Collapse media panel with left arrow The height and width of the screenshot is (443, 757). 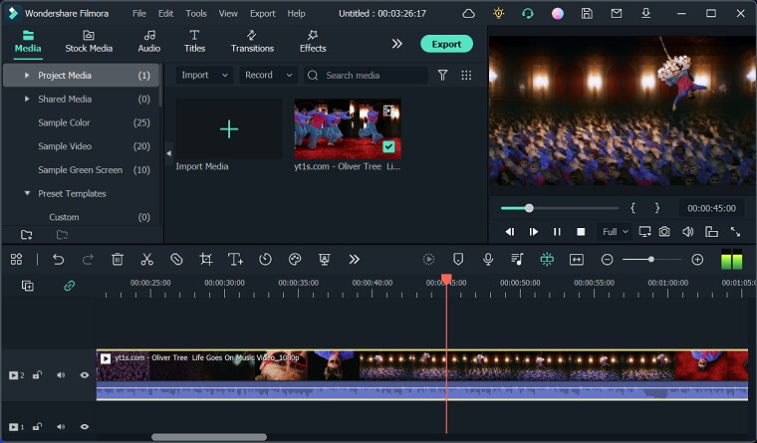[168, 153]
